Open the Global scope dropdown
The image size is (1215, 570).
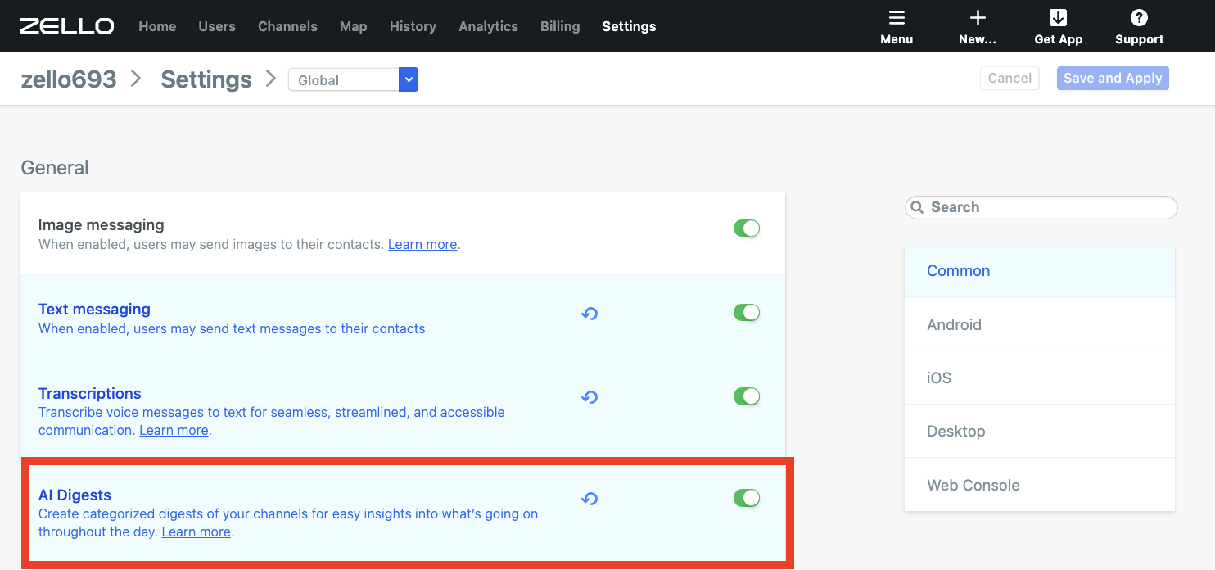353,79
